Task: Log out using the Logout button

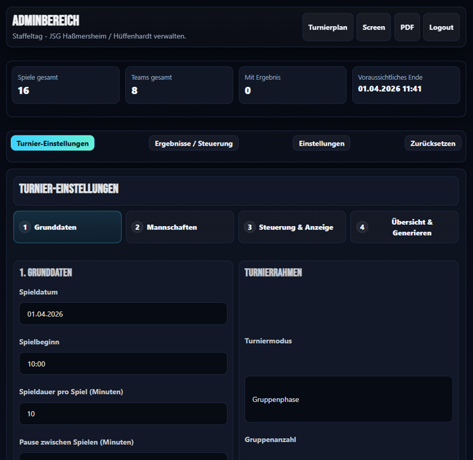Action: 441,27
